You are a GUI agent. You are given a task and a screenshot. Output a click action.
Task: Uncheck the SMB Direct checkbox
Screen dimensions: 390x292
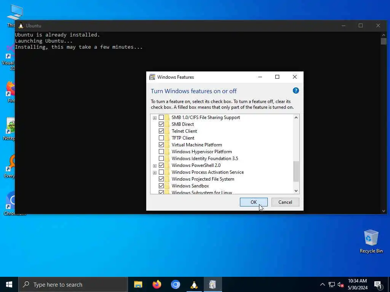tap(161, 124)
